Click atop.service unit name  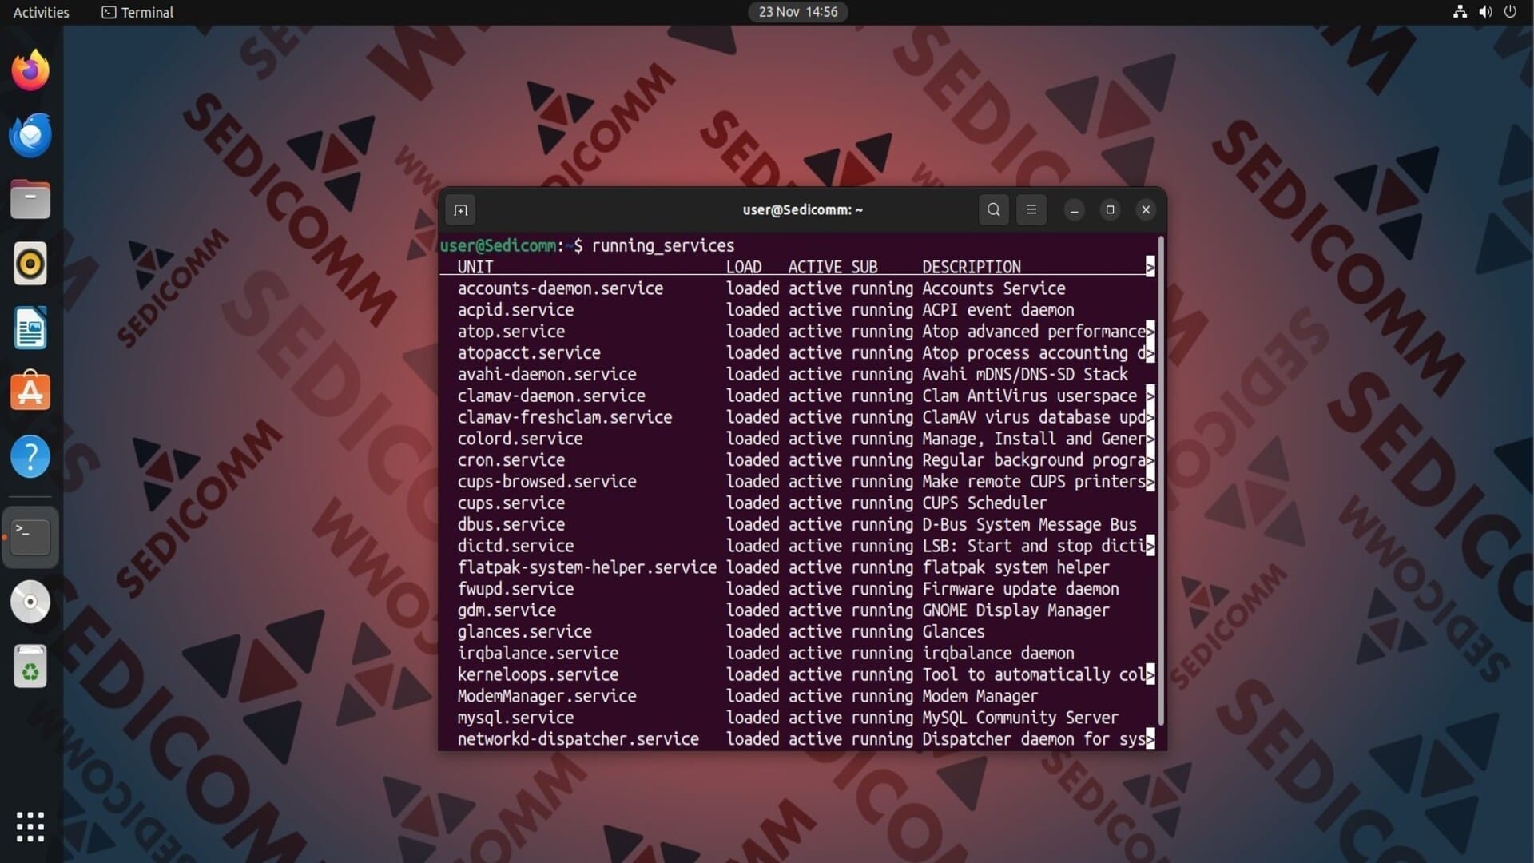point(511,332)
